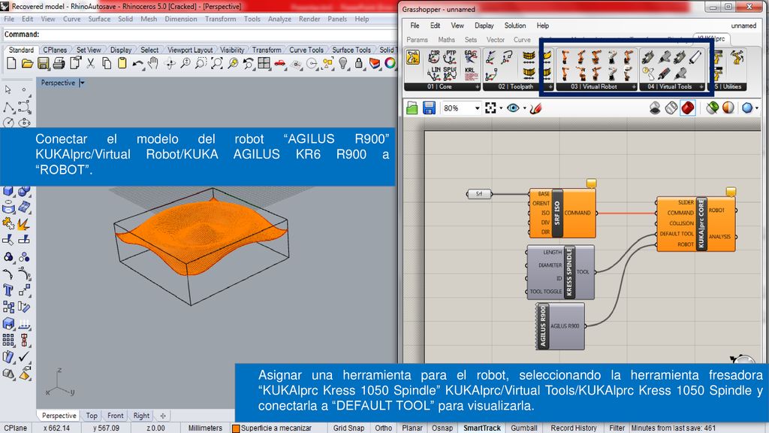
Task: Toggle Record History in status bar
Action: point(573,428)
